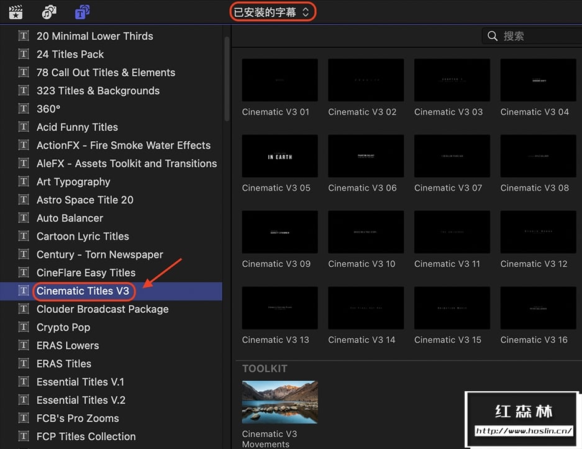This screenshot has height=449, width=582.
Task: Click the icon beside Astro Space Title 20
Action: point(24,200)
